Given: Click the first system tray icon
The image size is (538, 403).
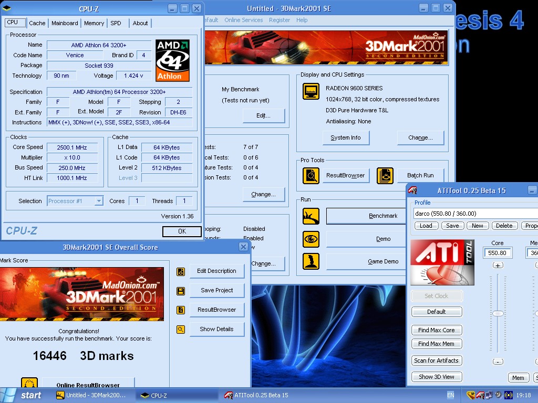Looking at the screenshot, I should (471, 395).
